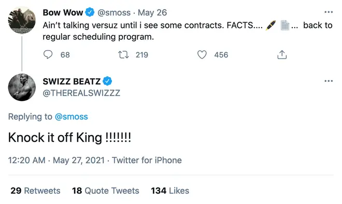Click Bow Wow's verified badge

pyautogui.click(x=90, y=12)
